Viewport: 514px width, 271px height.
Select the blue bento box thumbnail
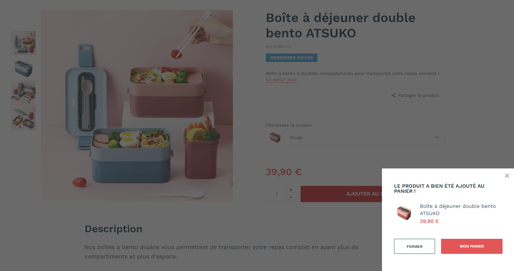pos(23,68)
